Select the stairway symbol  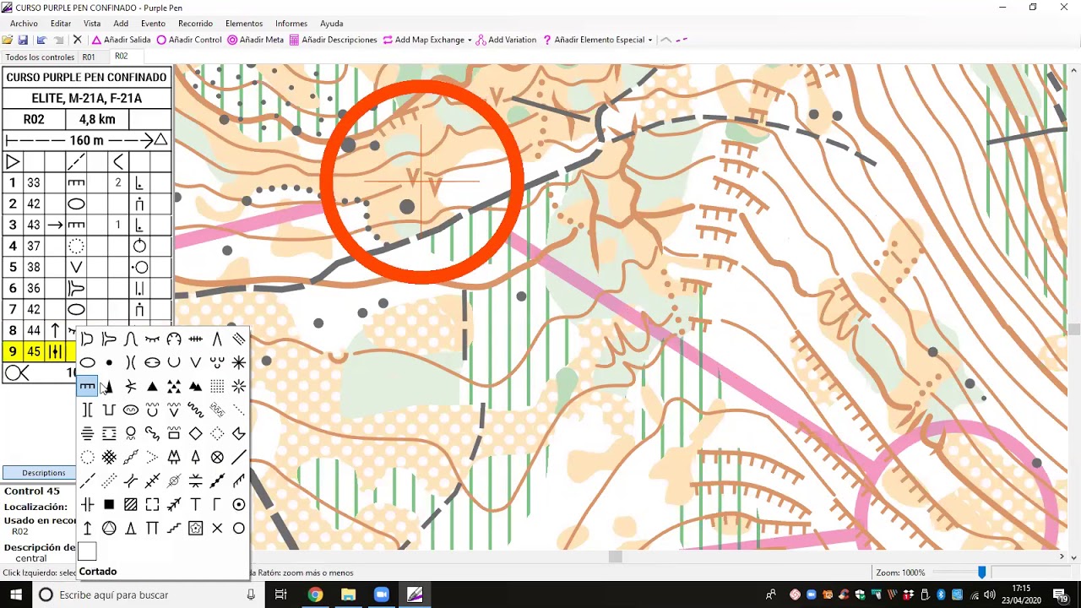174,528
